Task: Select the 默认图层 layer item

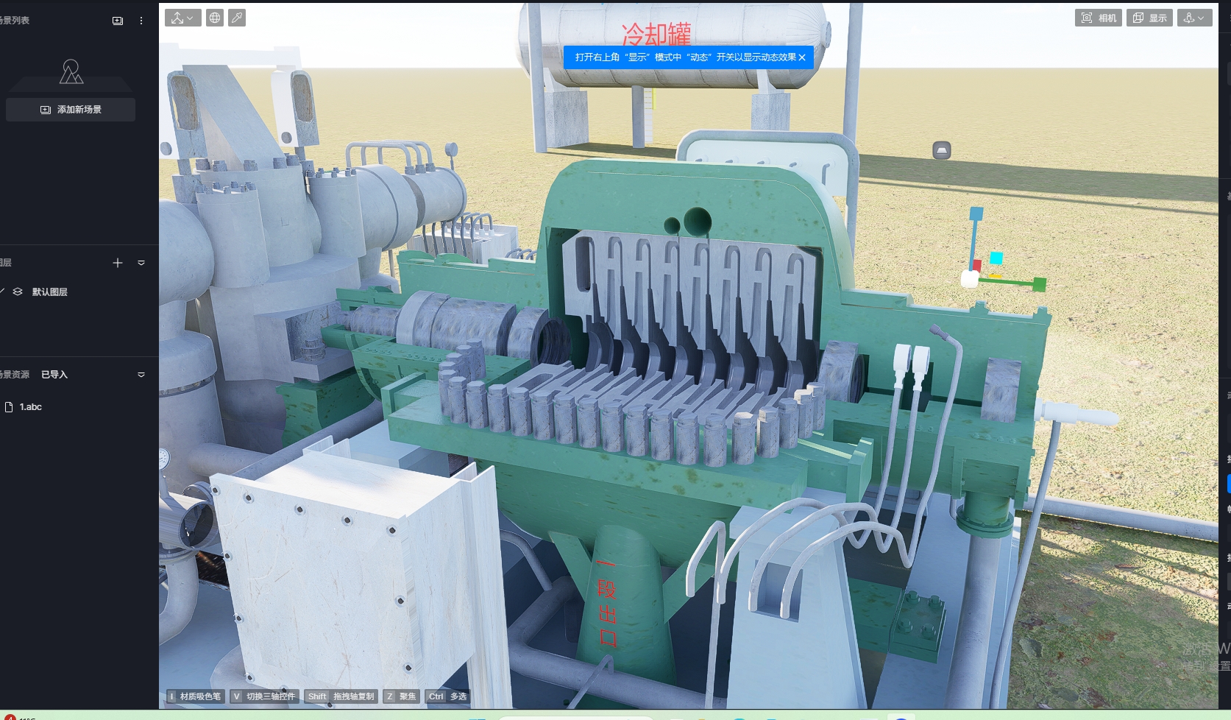Action: point(50,292)
